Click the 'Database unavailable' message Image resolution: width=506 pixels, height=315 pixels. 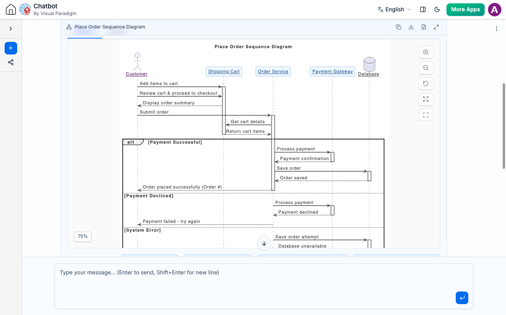tap(302, 246)
